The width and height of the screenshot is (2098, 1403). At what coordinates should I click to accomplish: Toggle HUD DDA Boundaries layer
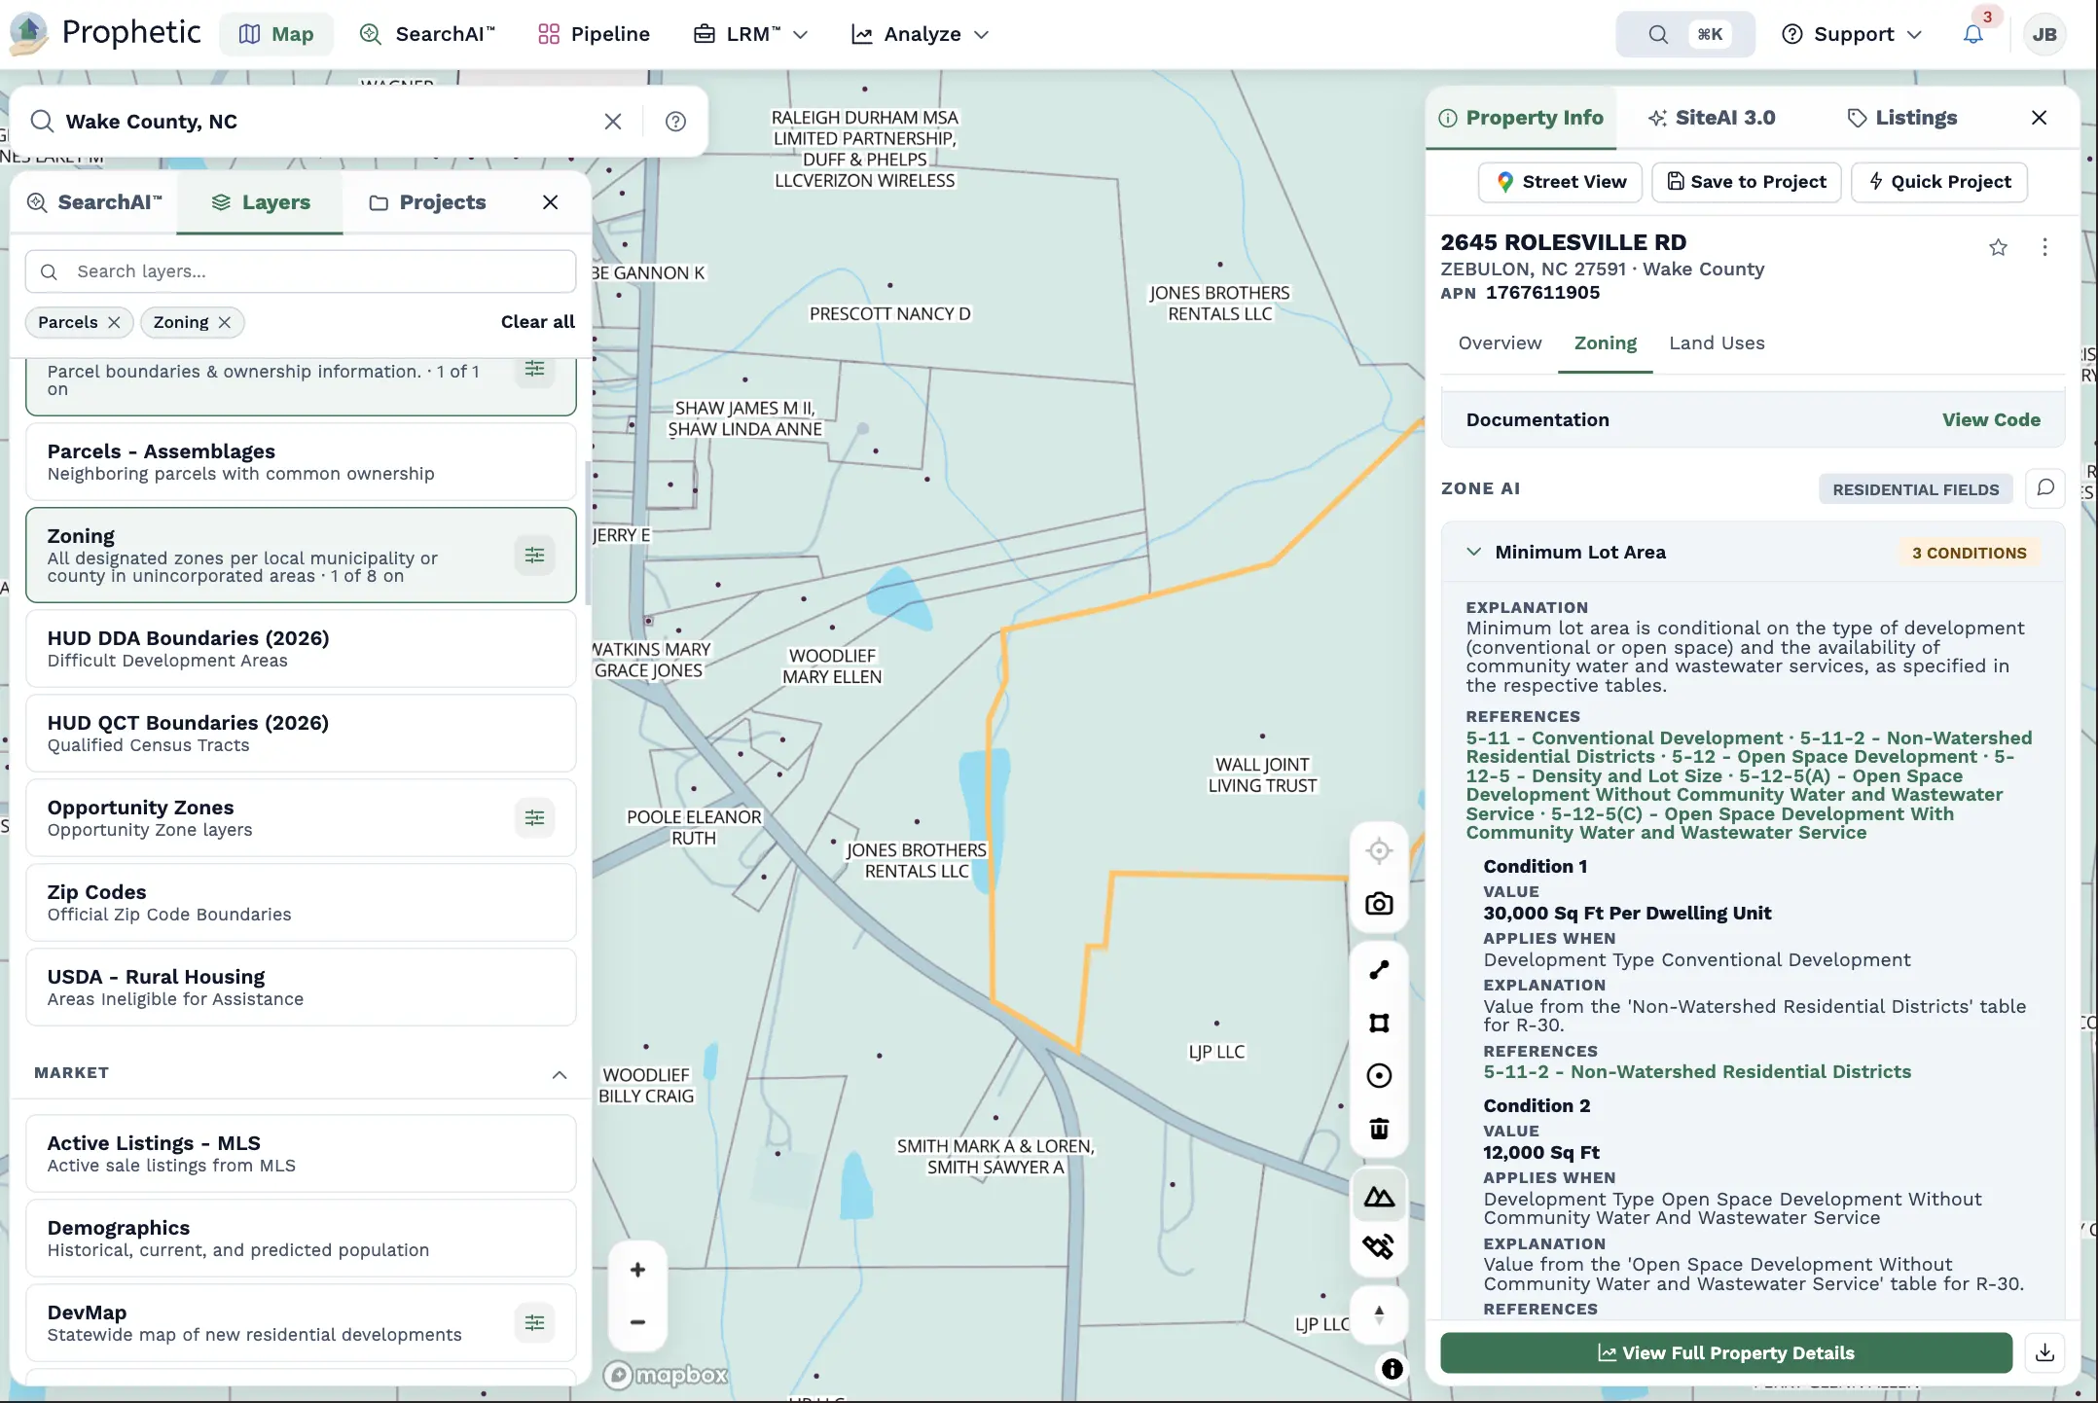(301, 649)
